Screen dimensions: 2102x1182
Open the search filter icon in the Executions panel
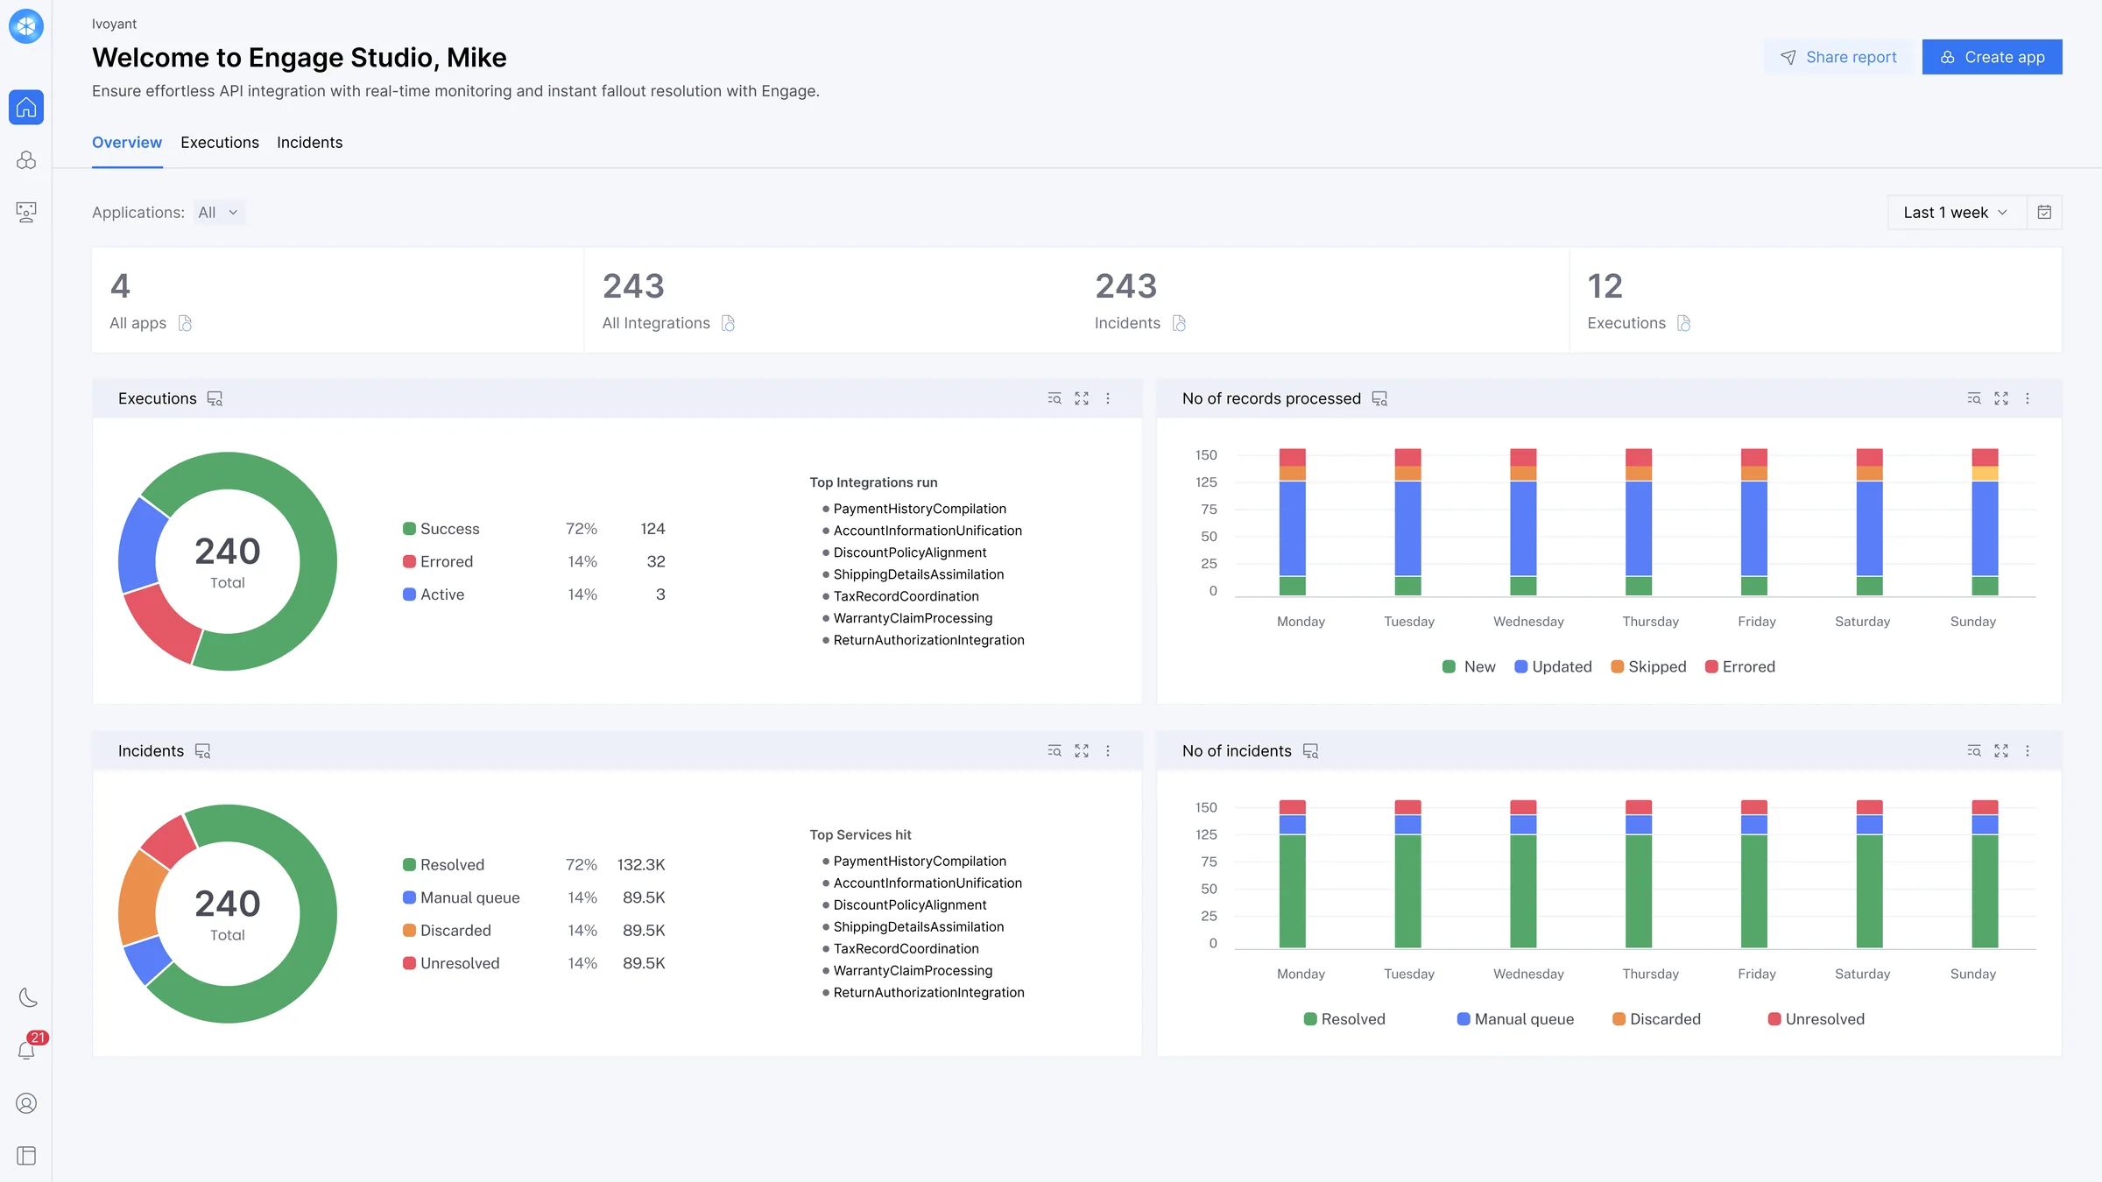coord(1055,398)
